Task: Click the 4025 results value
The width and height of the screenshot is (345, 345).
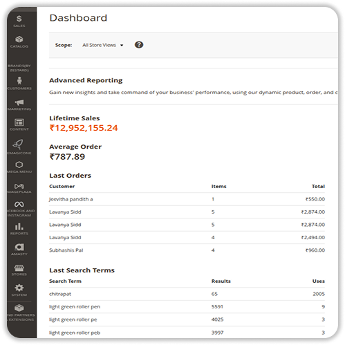Action: click(x=218, y=319)
